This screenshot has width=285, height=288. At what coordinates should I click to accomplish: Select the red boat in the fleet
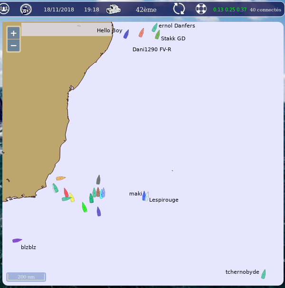66,193
